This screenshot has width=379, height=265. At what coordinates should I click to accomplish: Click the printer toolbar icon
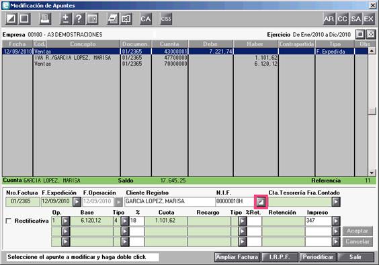point(45,19)
